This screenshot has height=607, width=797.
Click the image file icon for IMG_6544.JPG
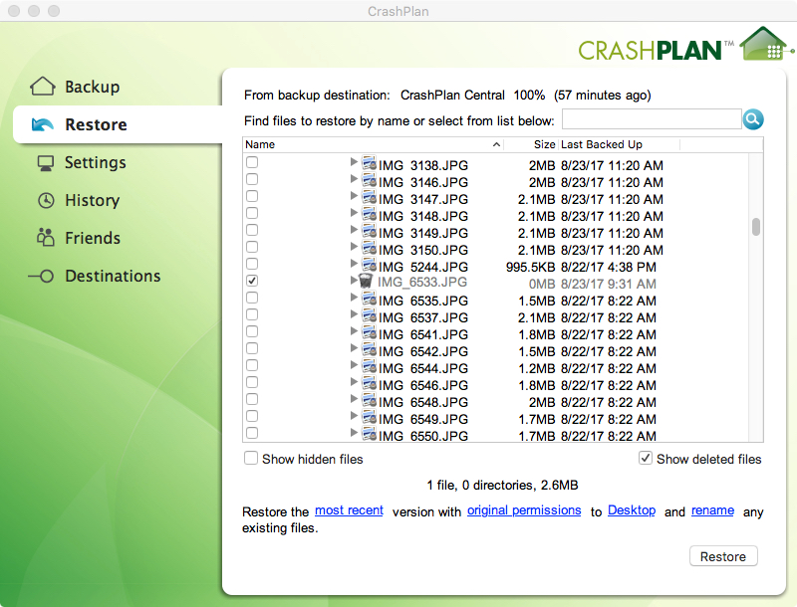coord(369,366)
